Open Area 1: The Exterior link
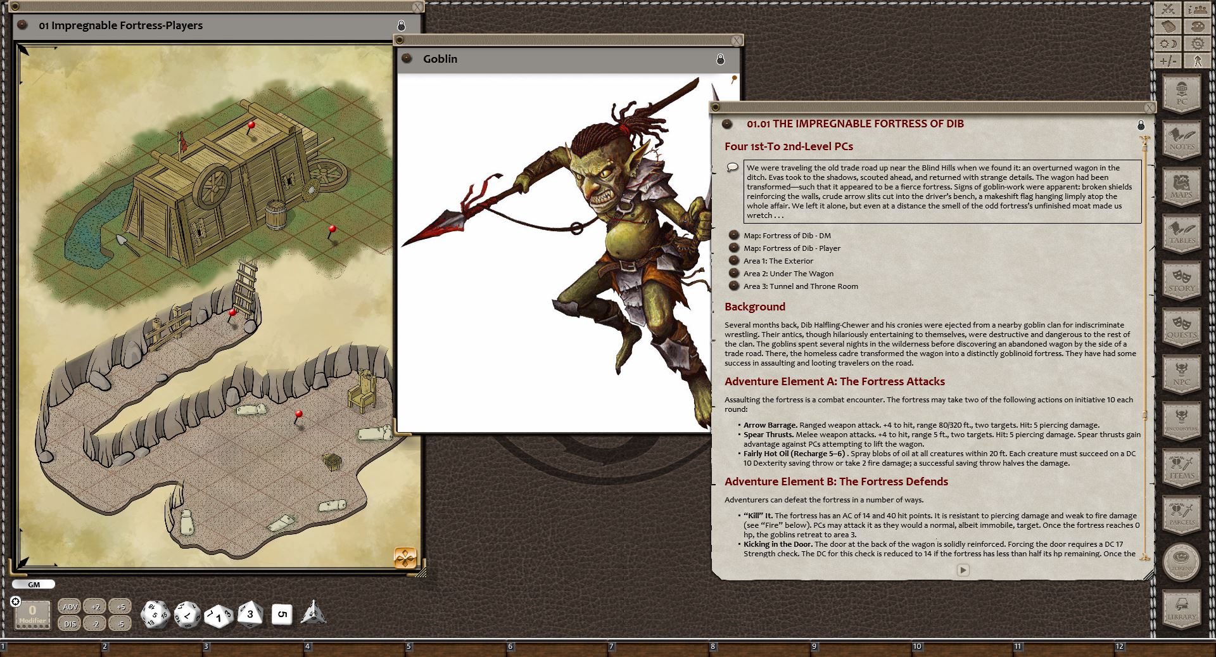This screenshot has width=1216, height=657. pyautogui.click(x=778, y=261)
